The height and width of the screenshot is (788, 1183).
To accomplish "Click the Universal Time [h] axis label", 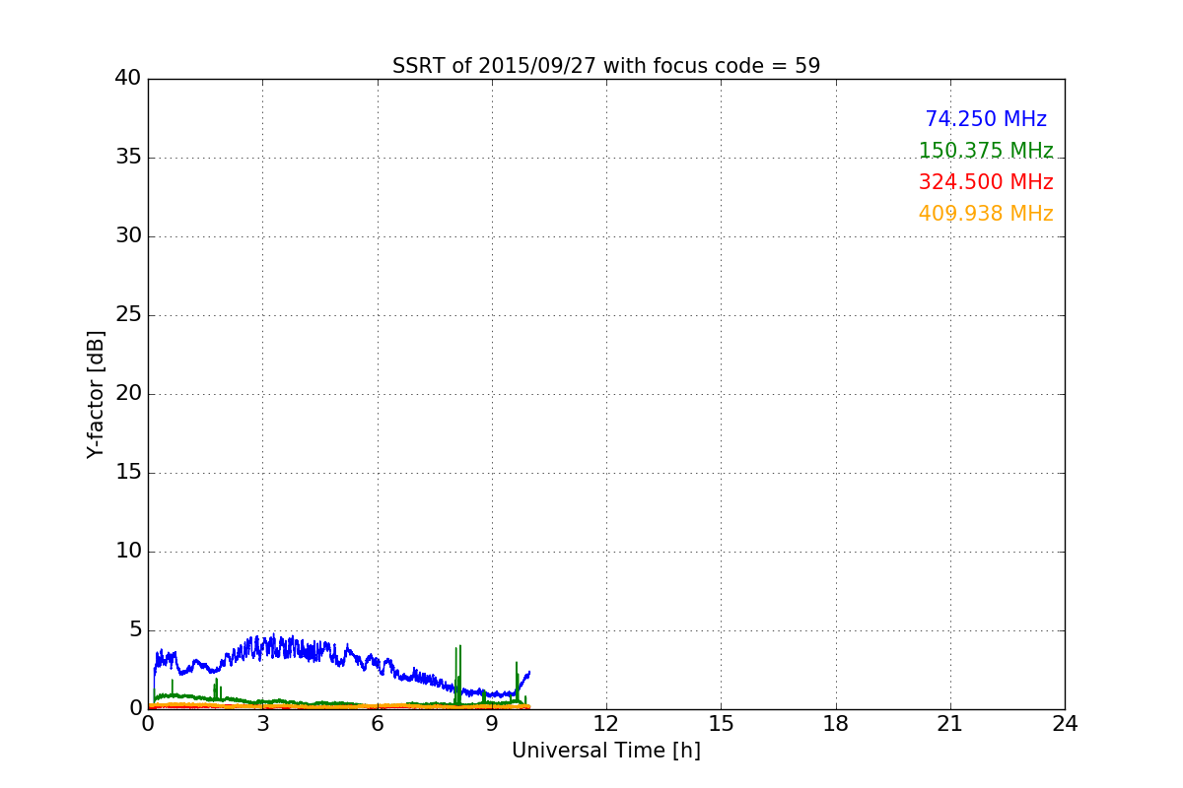I will click(x=606, y=751).
